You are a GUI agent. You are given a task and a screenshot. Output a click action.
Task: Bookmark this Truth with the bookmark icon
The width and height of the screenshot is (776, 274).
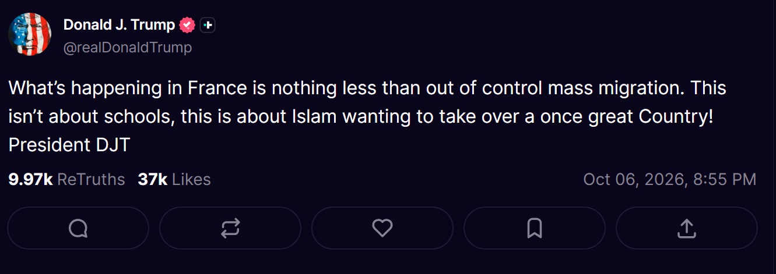(x=534, y=228)
